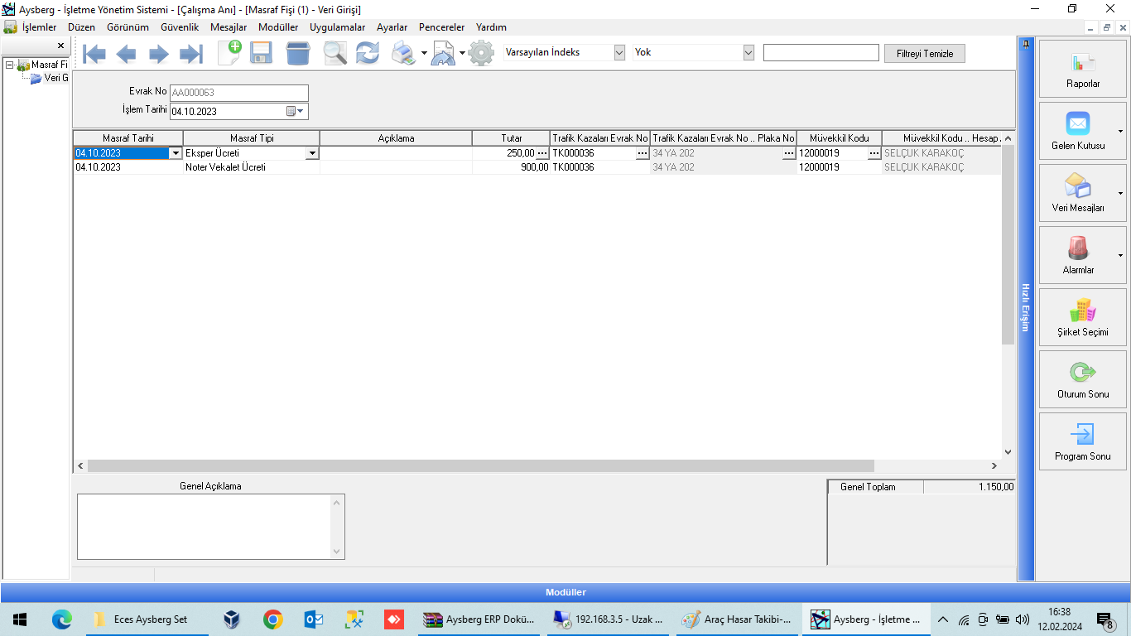Open search with magnifying glass icon

pos(334,54)
